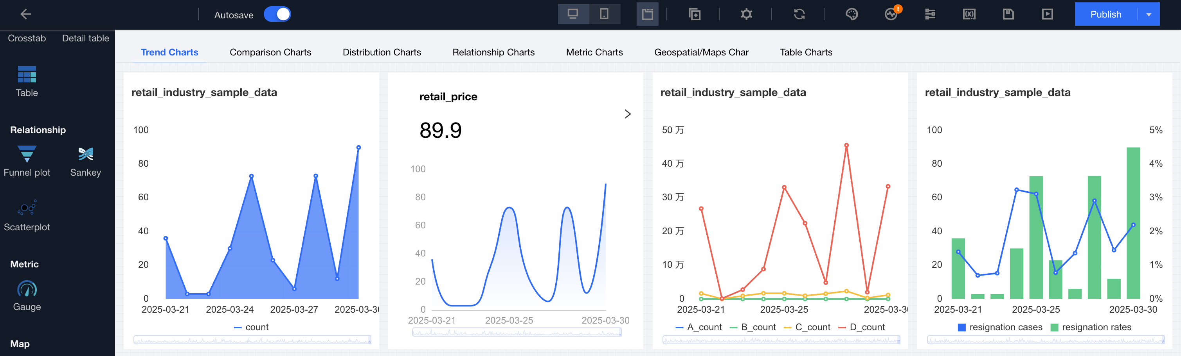Open performance diagnostics icon with alert badge
Screen dimensions: 1181x356
[891, 14]
